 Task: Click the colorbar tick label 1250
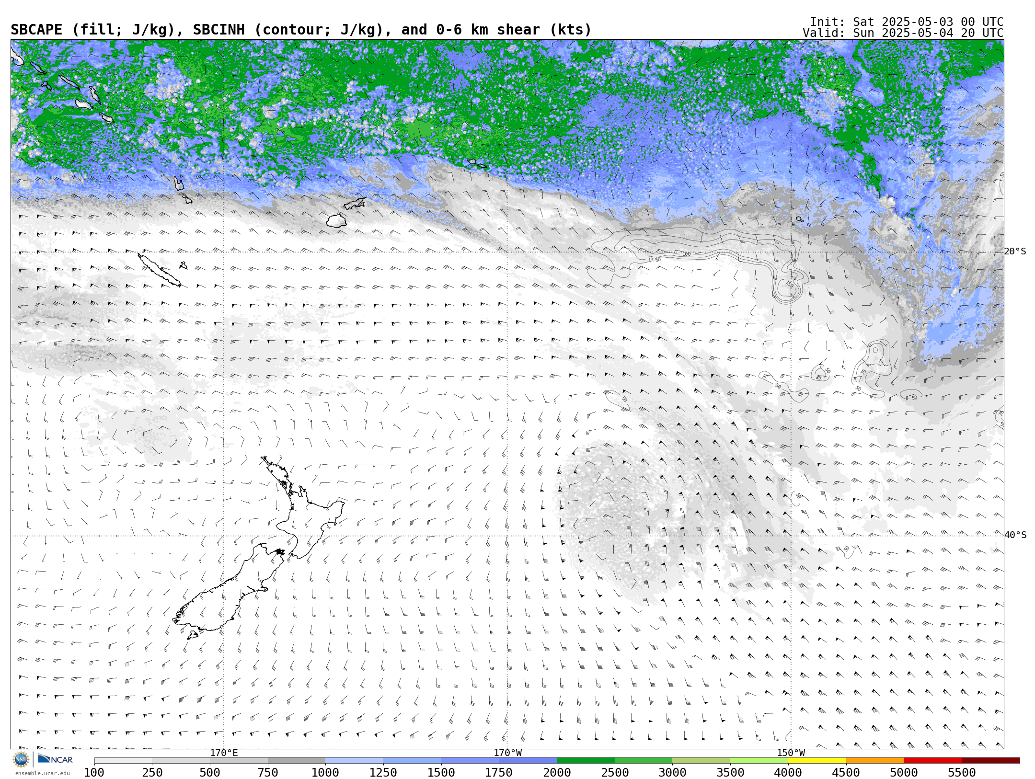point(383,773)
